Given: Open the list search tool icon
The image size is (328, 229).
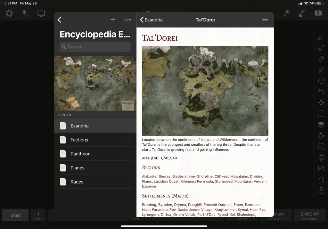Looking at the screenshot, I should click(321, 147).
